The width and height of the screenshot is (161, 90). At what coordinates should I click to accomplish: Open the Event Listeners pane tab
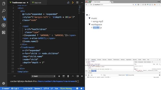pyautogui.click(x=147, y=62)
